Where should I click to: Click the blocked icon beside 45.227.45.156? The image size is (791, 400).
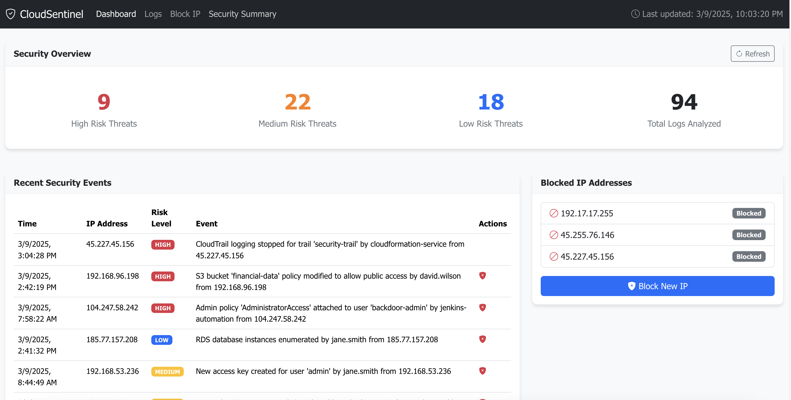553,256
